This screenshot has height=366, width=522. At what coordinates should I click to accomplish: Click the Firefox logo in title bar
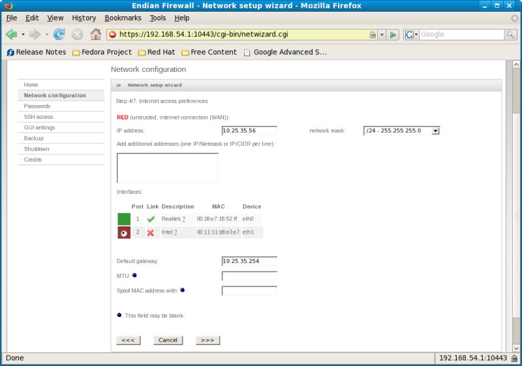coord(8,6)
